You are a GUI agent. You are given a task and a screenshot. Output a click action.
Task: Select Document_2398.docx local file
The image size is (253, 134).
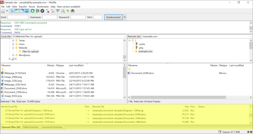click(x=16, y=92)
